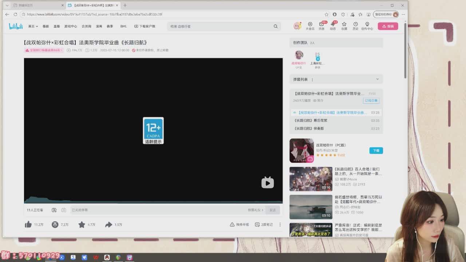Click the pink 投稿 upload button
The image size is (466, 262).
[388, 26]
